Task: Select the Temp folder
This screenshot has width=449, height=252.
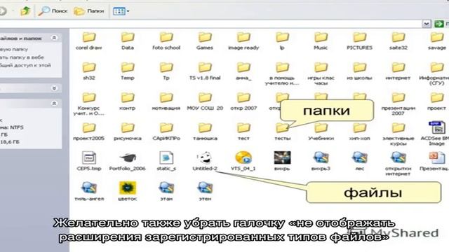Action: click(x=128, y=71)
